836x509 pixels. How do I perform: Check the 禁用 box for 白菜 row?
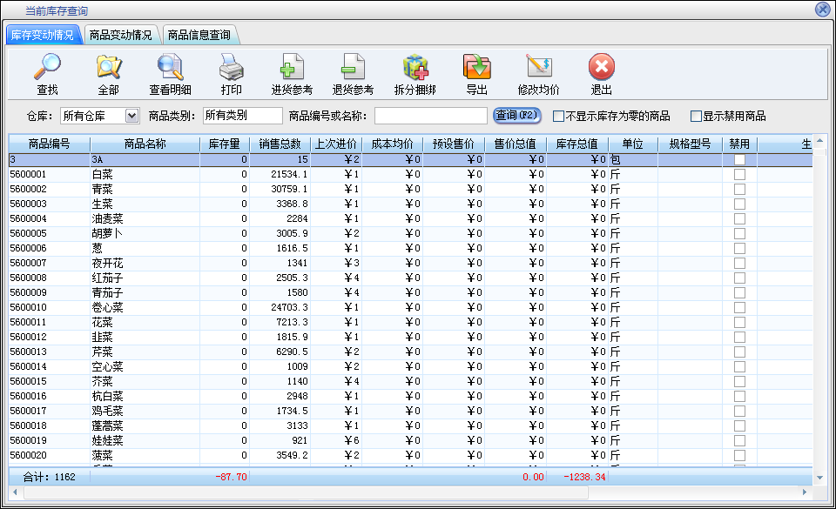pos(739,175)
